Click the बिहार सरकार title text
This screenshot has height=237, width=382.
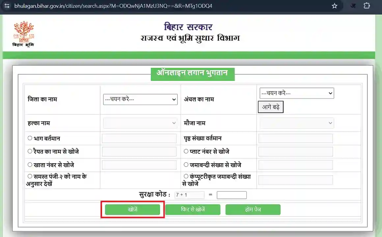[188, 27]
